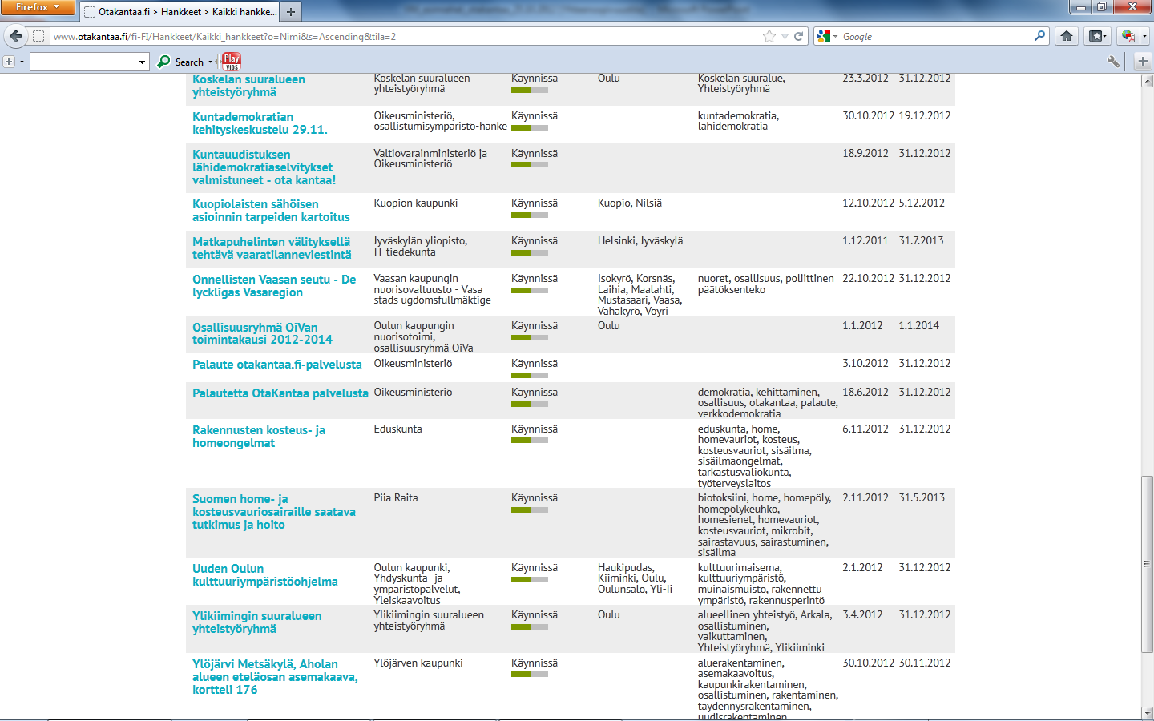
Task: Expand the globe add-on dropdown arrow
Action: tap(1144, 36)
